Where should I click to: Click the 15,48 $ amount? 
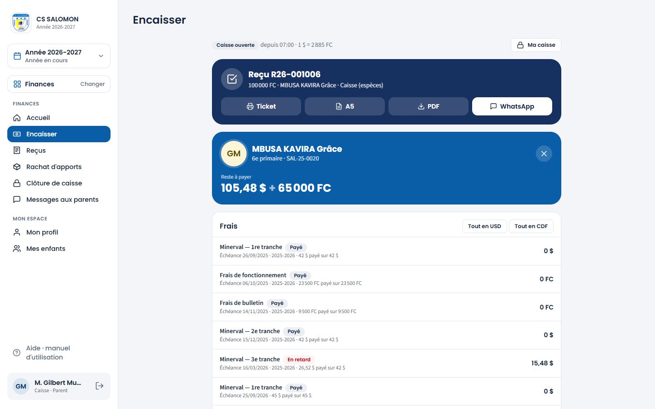click(x=542, y=363)
